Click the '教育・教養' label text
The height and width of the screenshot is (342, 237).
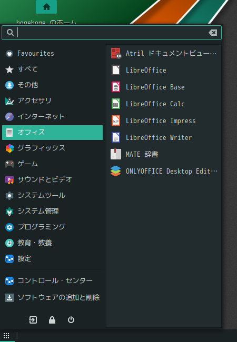[35, 243]
